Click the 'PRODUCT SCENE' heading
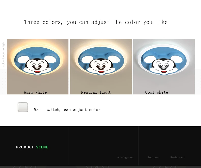Viewport: 201px width, 168px height. tap(32, 147)
